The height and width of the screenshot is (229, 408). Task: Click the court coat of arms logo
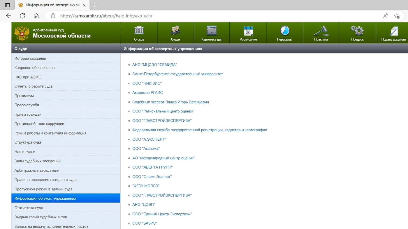pyautogui.click(x=22, y=33)
